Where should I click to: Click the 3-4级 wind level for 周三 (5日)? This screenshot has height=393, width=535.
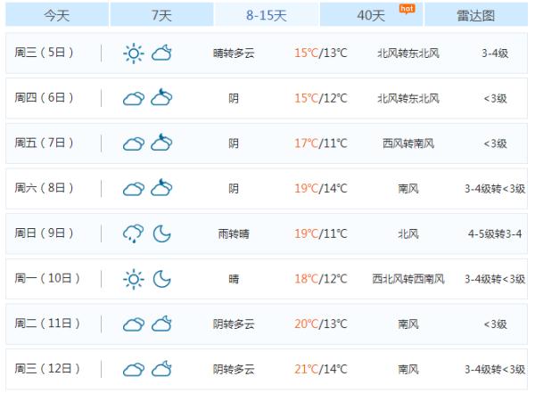click(495, 53)
